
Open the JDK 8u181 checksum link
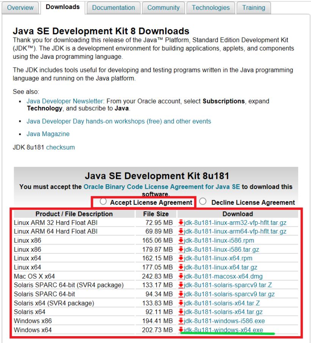tap(60, 147)
